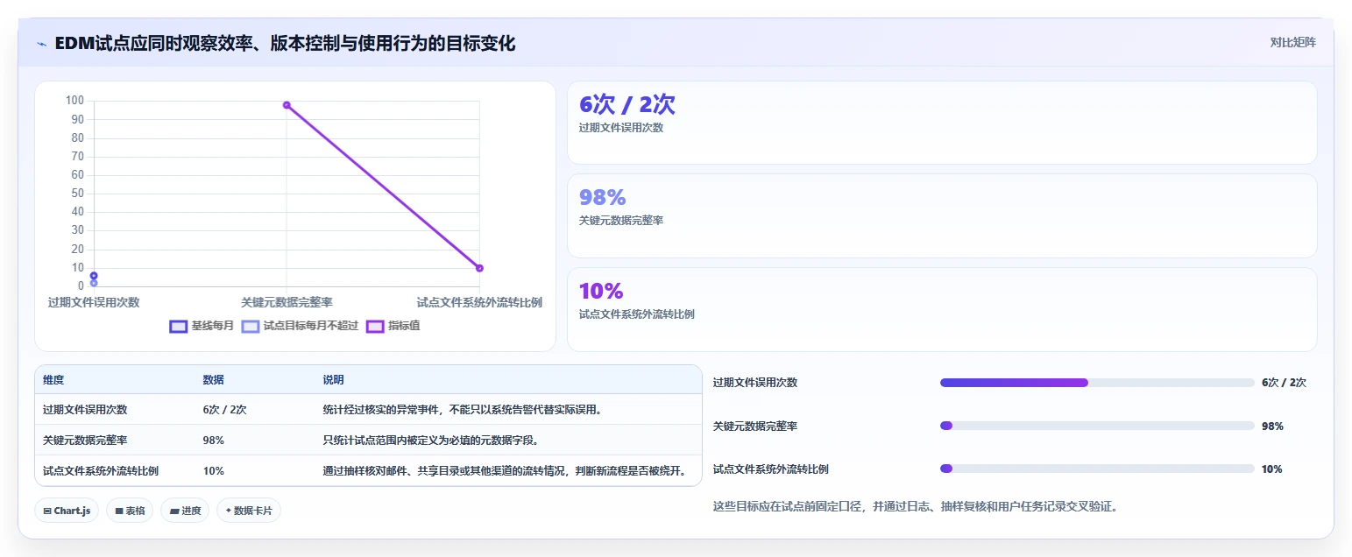Screen dimensions: 1352x557
Task: Click the icon in the Chart.js chip
Action: pos(47,511)
